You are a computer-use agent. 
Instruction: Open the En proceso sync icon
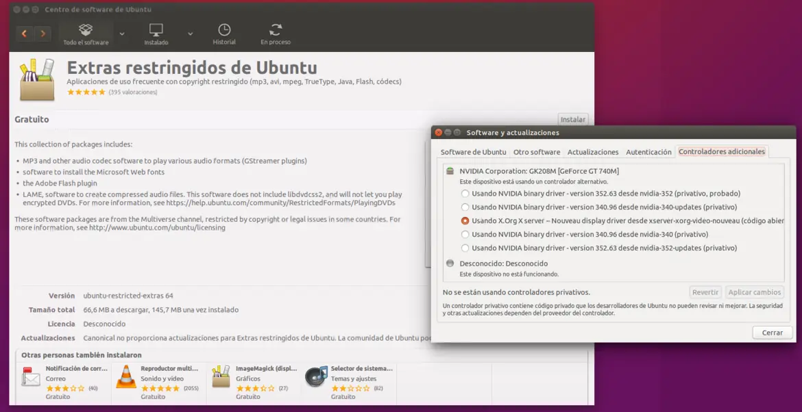pyautogui.click(x=276, y=29)
